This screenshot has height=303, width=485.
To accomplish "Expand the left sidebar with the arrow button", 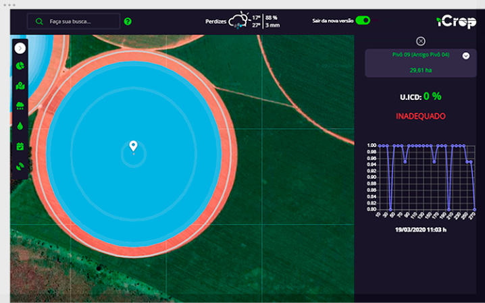I will (x=20, y=48).
